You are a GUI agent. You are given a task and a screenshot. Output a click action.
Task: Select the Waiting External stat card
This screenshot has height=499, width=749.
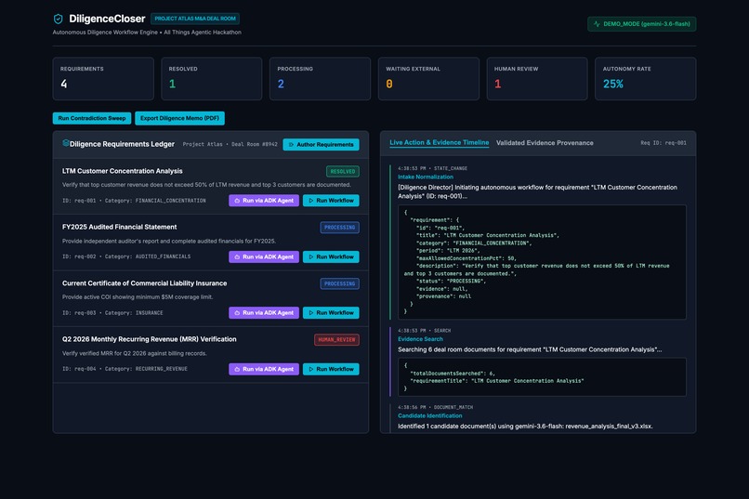tap(428, 79)
